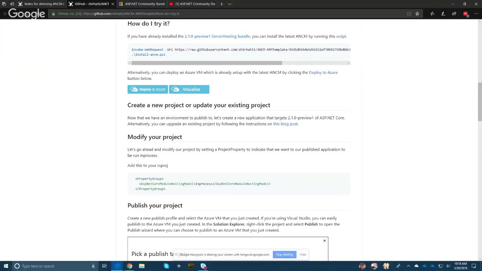The width and height of the screenshot is (482, 271).
Task: Click Stop sharing button
Action: coord(284,254)
